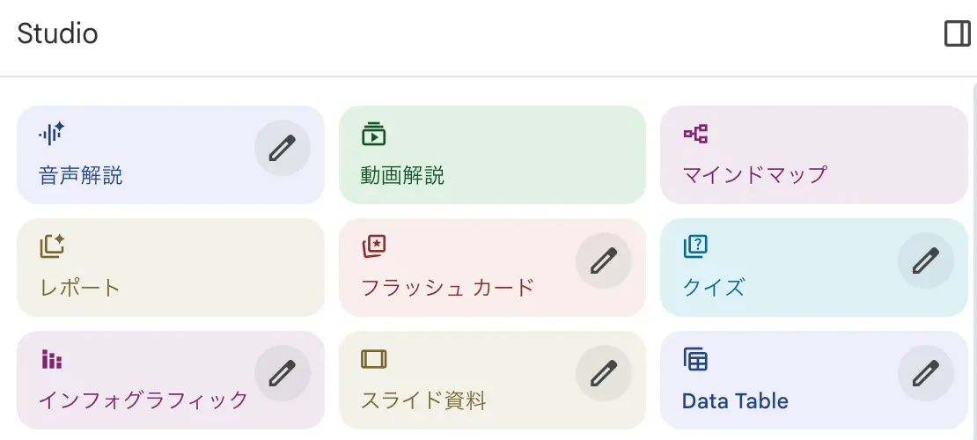Screen dimensions: 977x440
Task: Click the audio waveform sparkle icon
Action: pyautogui.click(x=52, y=134)
